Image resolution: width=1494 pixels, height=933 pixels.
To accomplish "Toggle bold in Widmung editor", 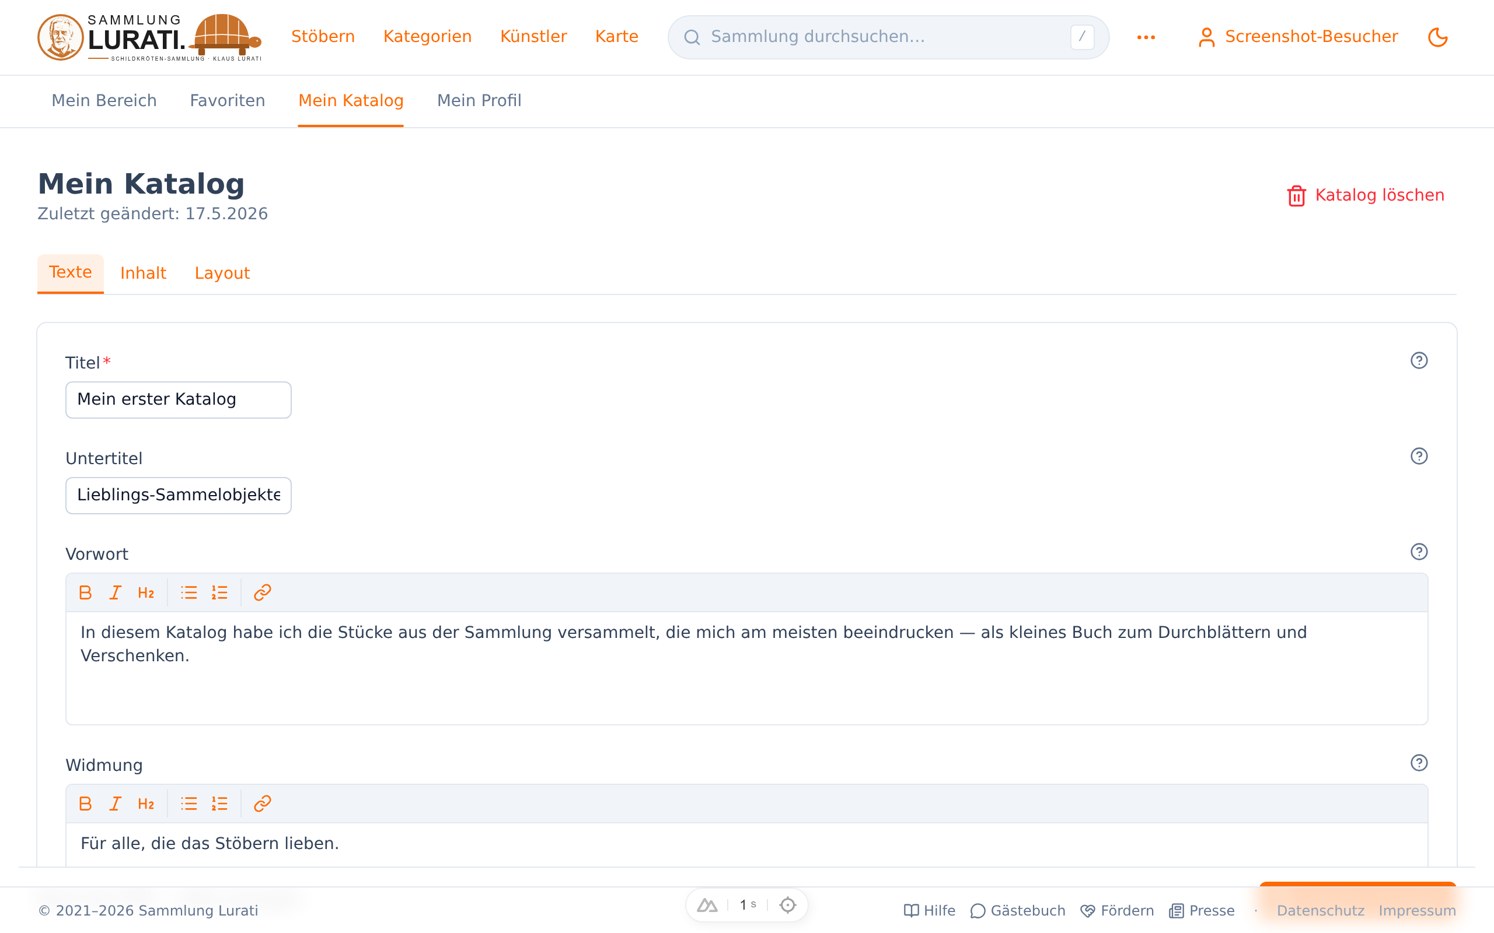I will 85,804.
